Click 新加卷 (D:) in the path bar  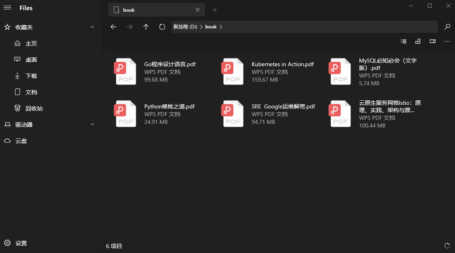pyautogui.click(x=185, y=27)
